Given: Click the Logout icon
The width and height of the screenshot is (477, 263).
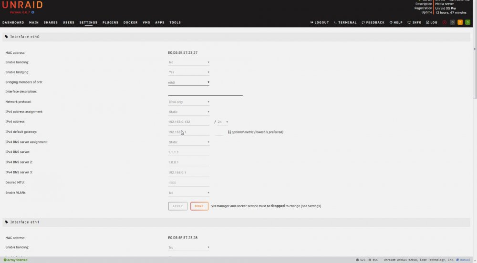Looking at the screenshot, I should [311, 22].
